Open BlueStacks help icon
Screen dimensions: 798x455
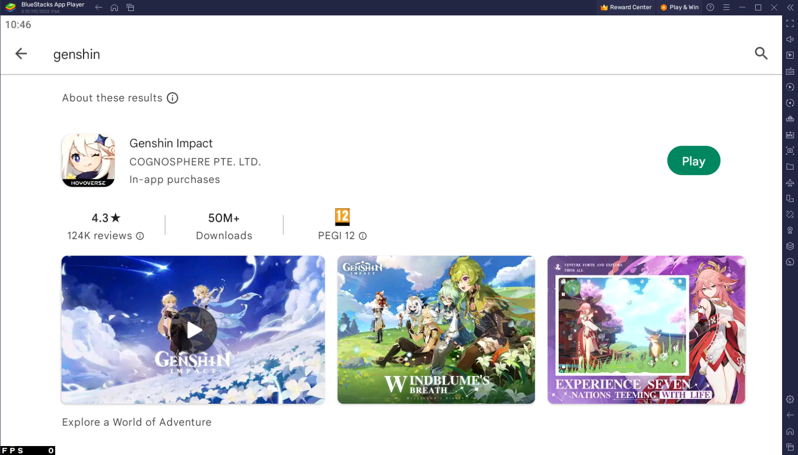point(710,7)
